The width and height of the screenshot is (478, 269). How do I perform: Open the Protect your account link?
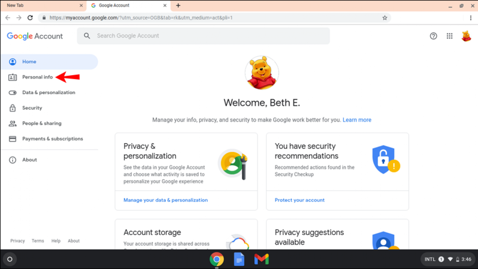point(299,200)
